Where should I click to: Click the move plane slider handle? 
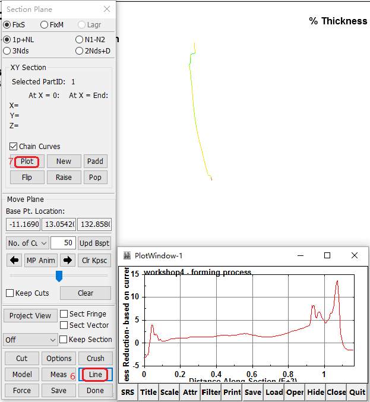[59, 276]
